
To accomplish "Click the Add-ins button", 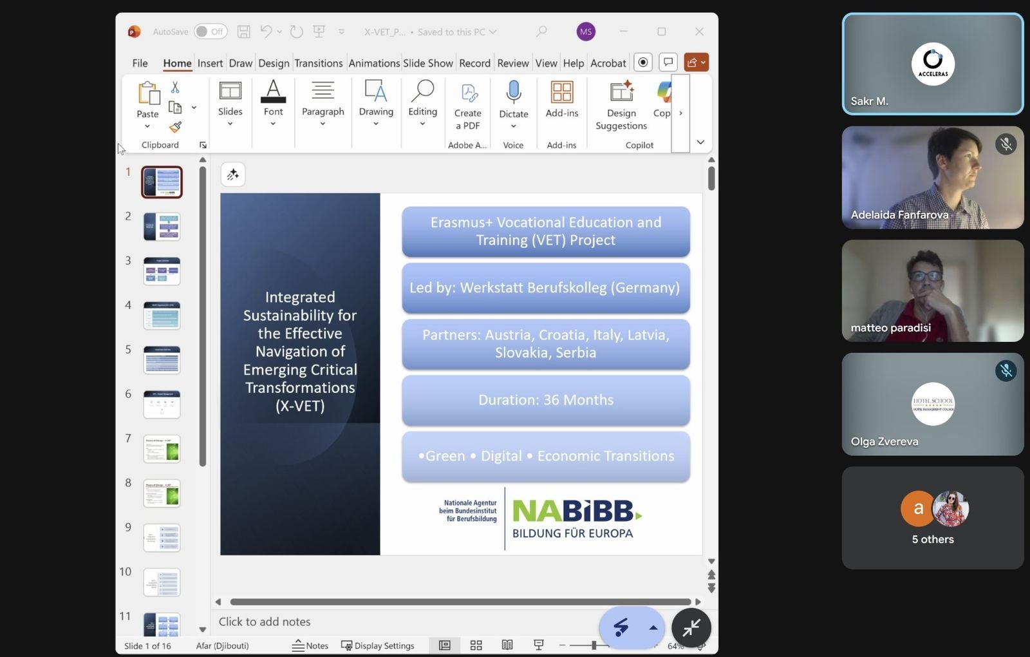I will coord(562,99).
